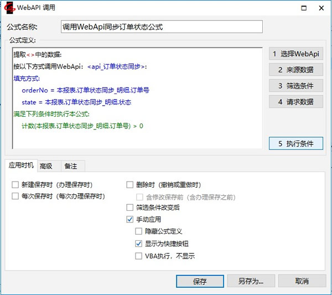
Task: Click the 1 选择WebApi button
Action: (x=296, y=54)
